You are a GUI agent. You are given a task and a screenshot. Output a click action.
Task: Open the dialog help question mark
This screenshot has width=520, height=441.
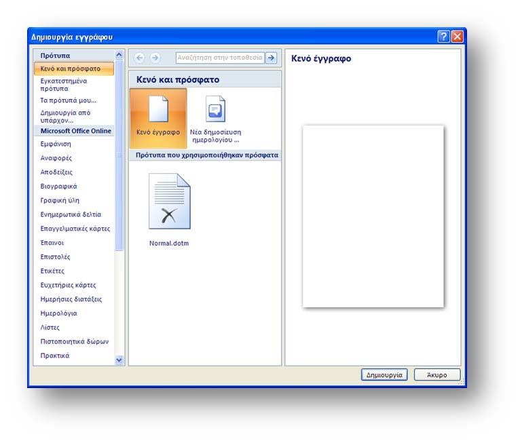[x=443, y=37]
